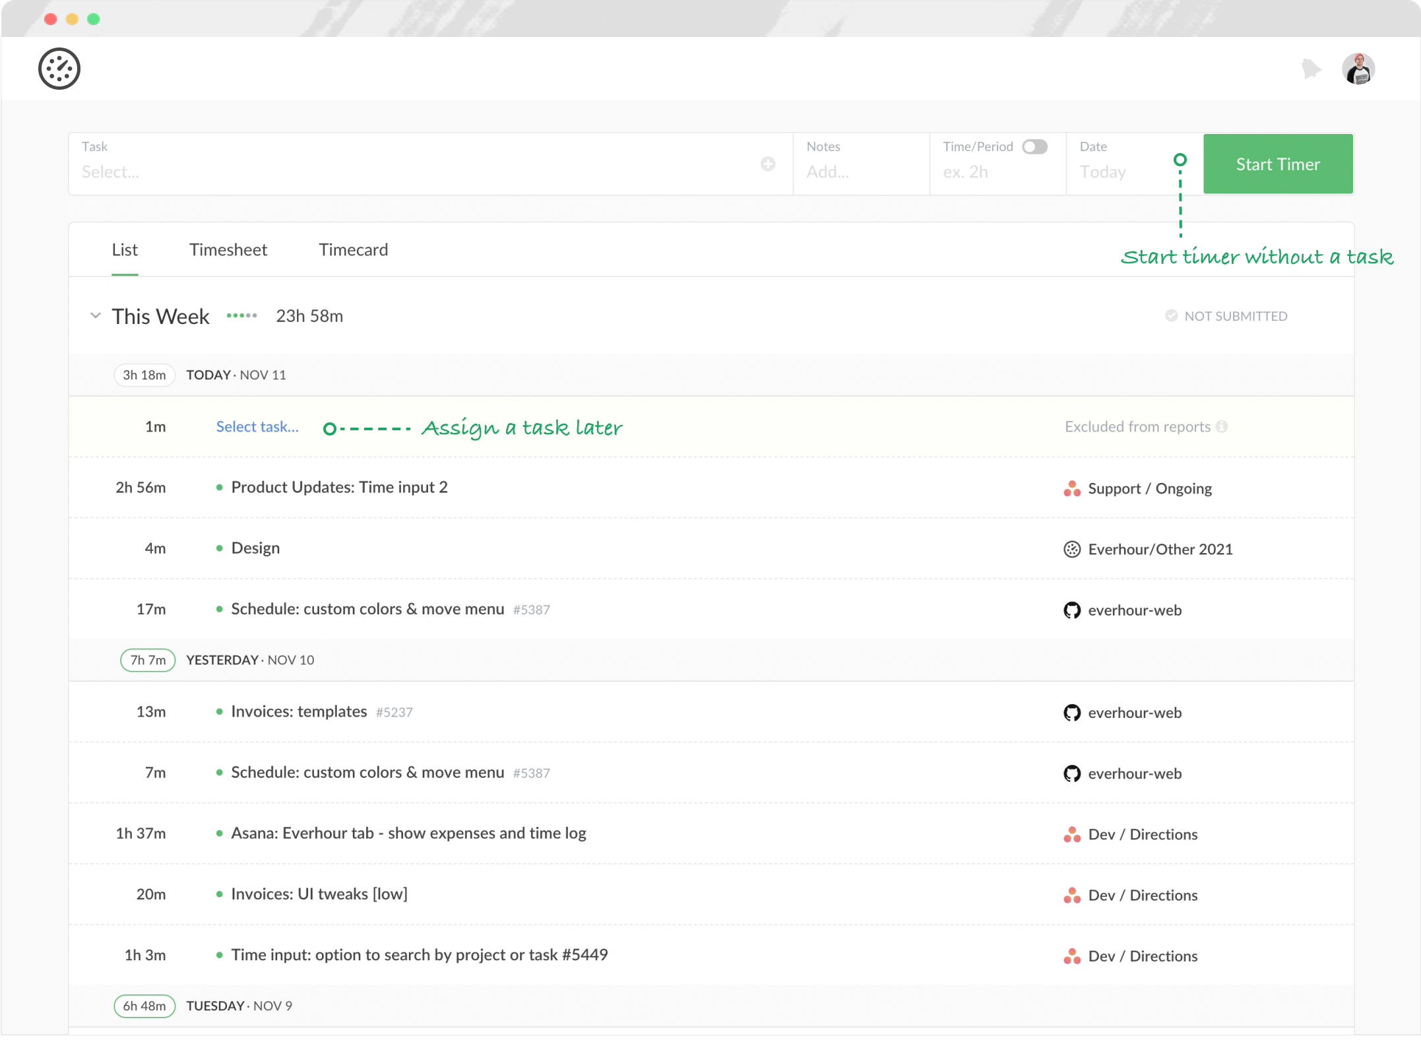Open the user profile avatar
This screenshot has height=1040, width=1421.
click(1358, 69)
